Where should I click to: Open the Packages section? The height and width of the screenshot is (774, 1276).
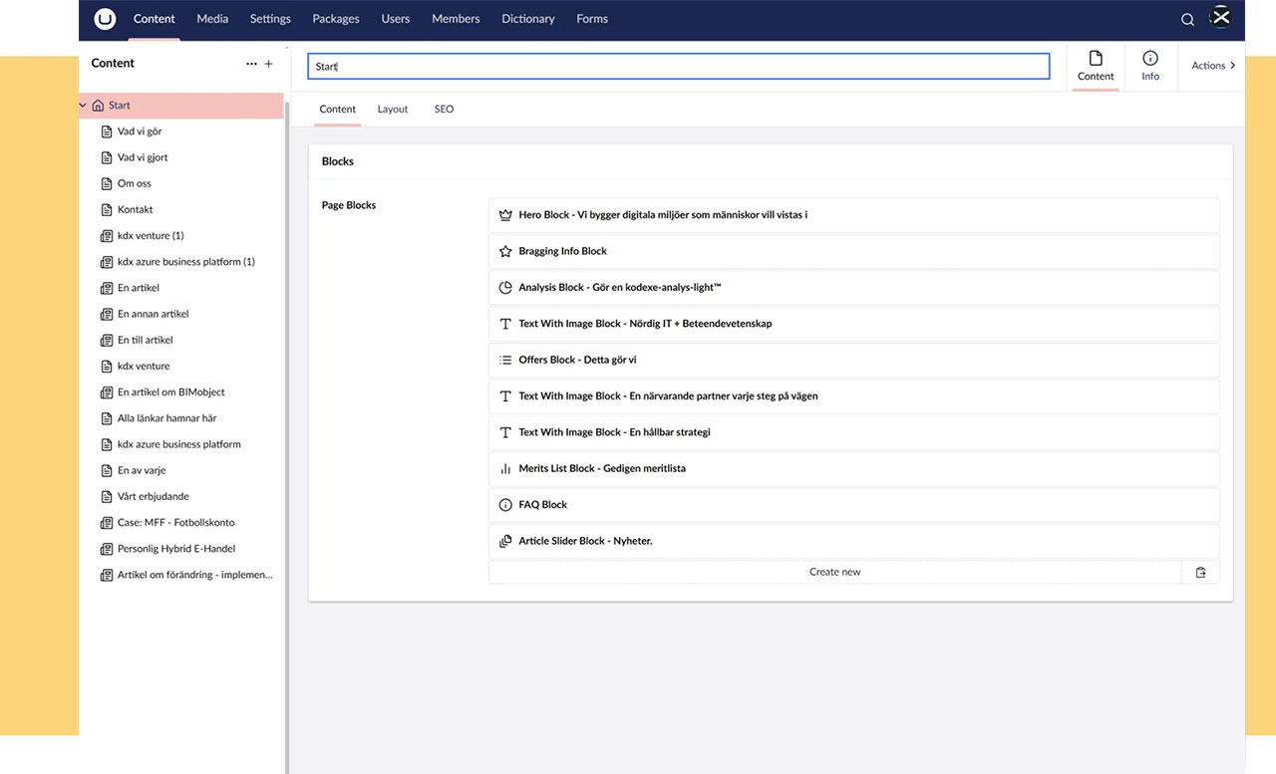tap(335, 19)
